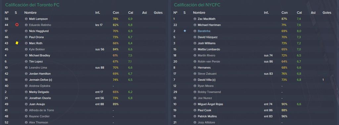Open info icon next to David Villa
The image size is (339, 125).
tap(195, 80)
